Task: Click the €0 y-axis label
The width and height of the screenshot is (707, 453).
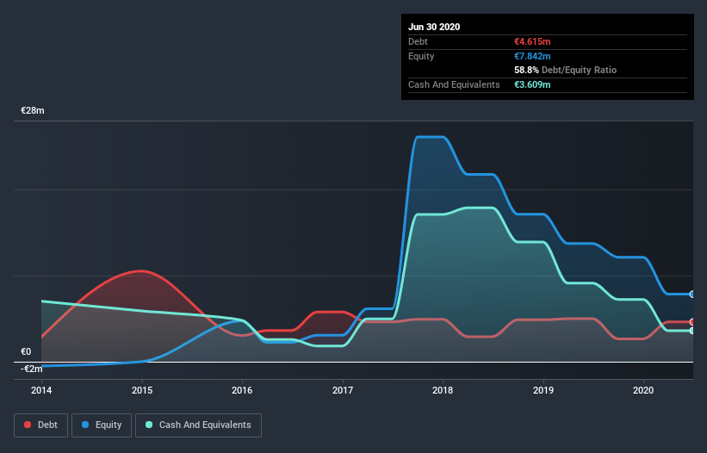Action: point(26,351)
